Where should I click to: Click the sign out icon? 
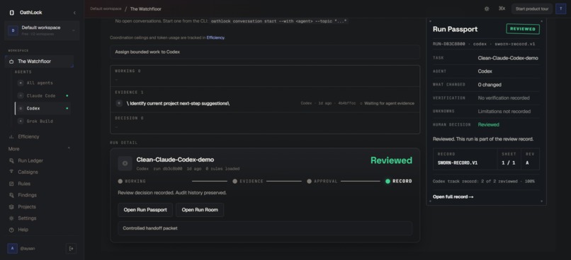[x=71, y=249]
